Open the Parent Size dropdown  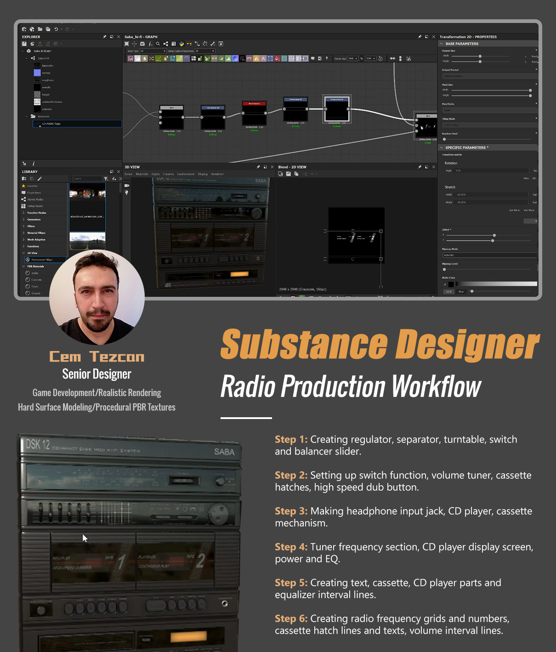(353, 58)
